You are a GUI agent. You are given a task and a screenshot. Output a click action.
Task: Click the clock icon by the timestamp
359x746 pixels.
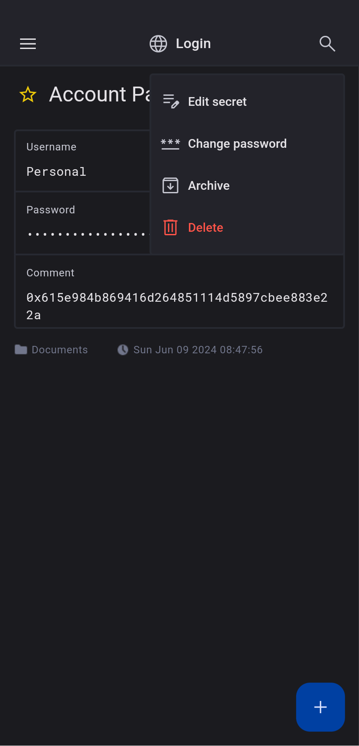click(123, 350)
